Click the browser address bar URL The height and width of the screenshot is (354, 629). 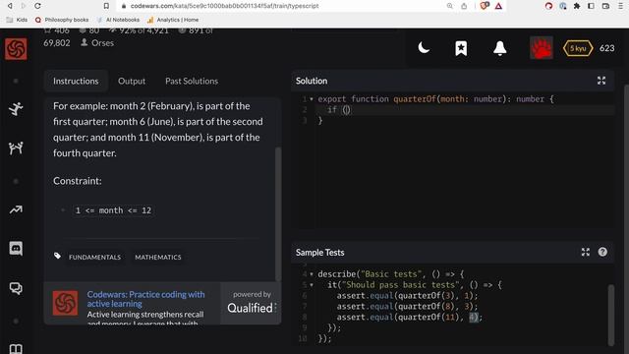coord(225,6)
